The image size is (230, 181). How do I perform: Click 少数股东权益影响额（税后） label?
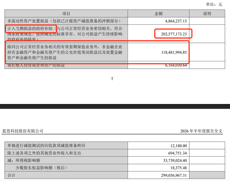point(41,168)
